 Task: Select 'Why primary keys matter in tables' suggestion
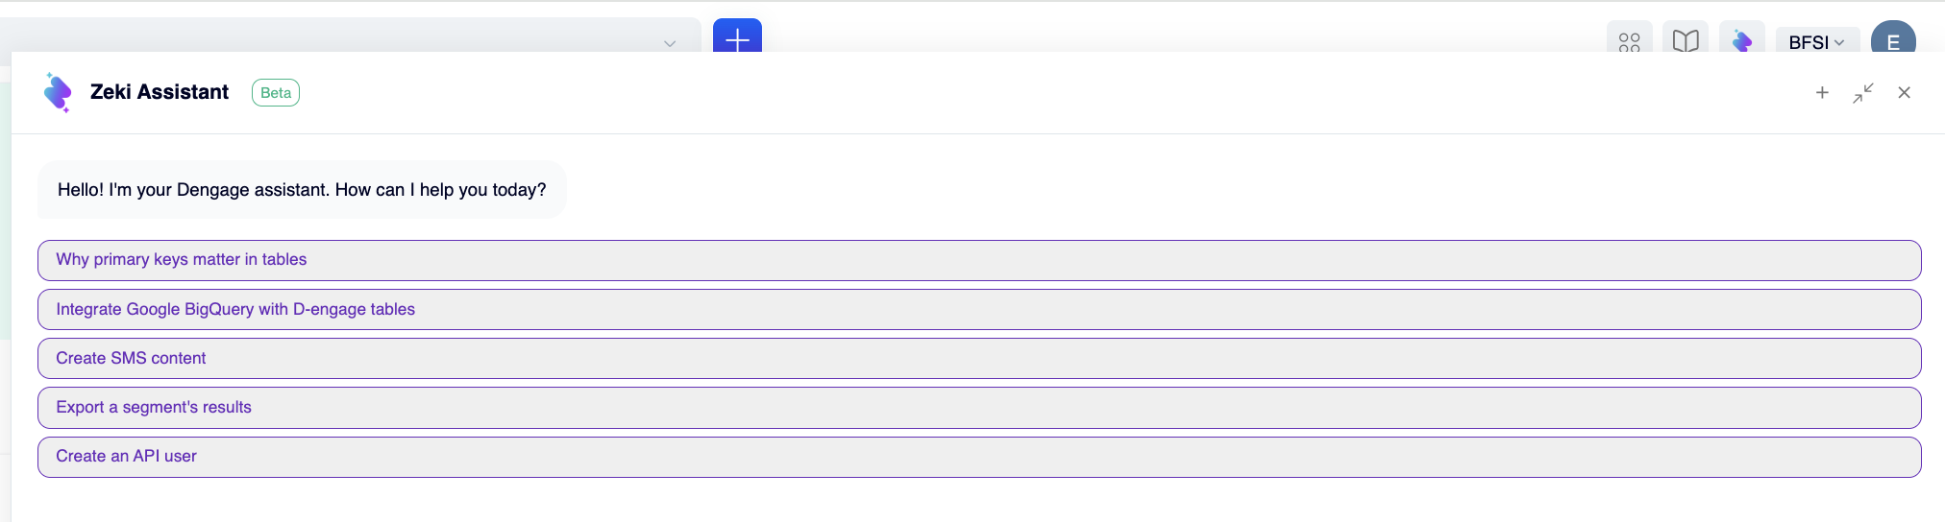click(x=979, y=260)
